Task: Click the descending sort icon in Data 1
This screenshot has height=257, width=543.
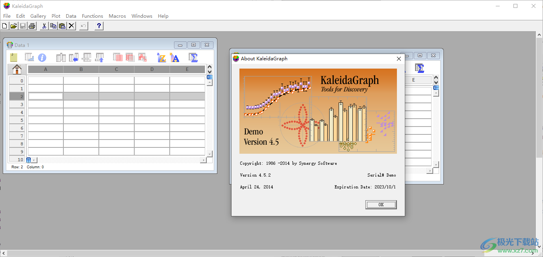Action: [x=174, y=58]
